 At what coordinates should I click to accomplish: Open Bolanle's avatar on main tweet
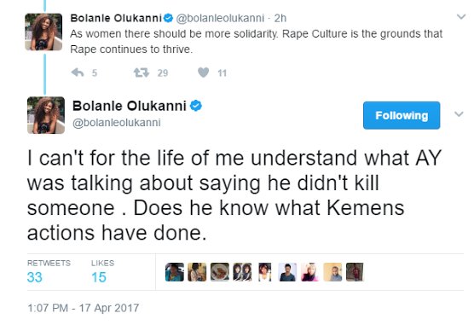click(46, 115)
